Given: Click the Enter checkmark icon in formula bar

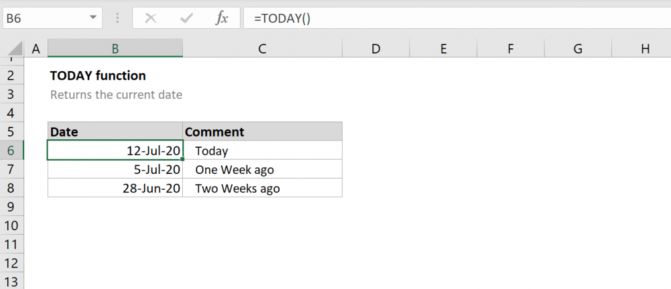Looking at the screenshot, I should click(186, 18).
